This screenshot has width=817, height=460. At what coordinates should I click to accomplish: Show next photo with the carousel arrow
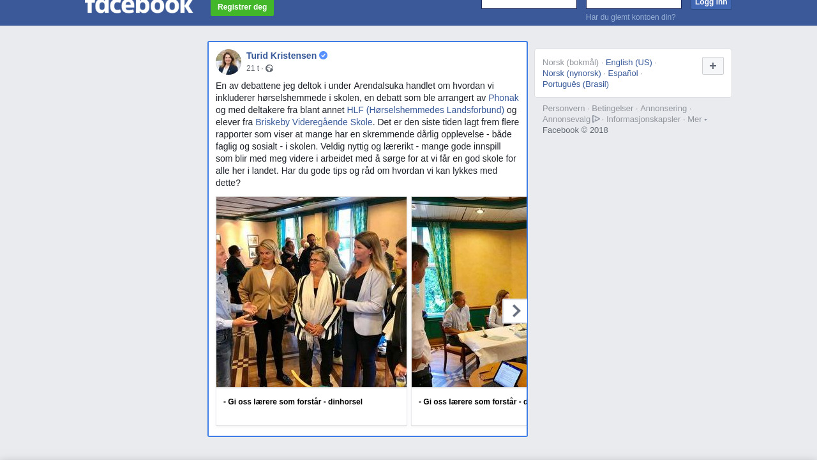(x=515, y=311)
